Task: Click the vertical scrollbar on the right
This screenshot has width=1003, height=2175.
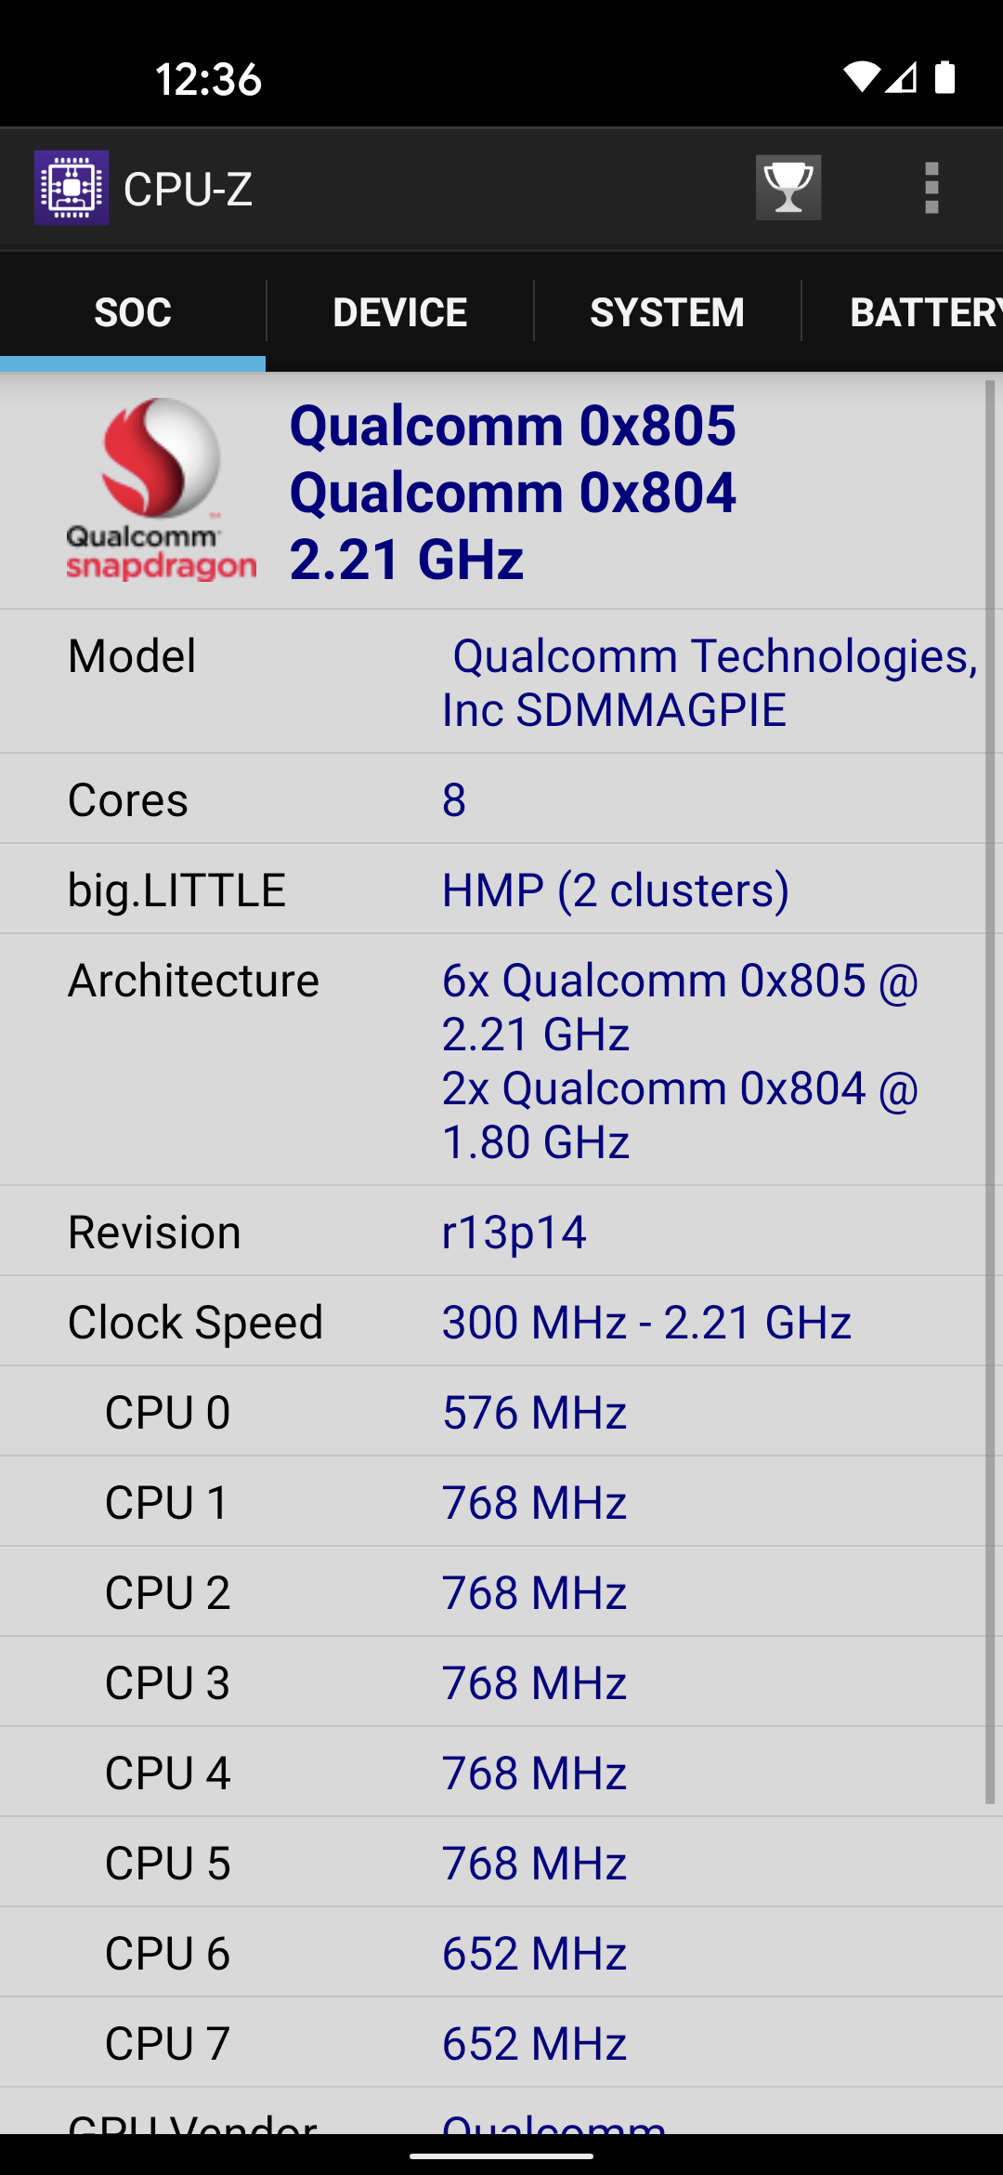Action: 990,1087
